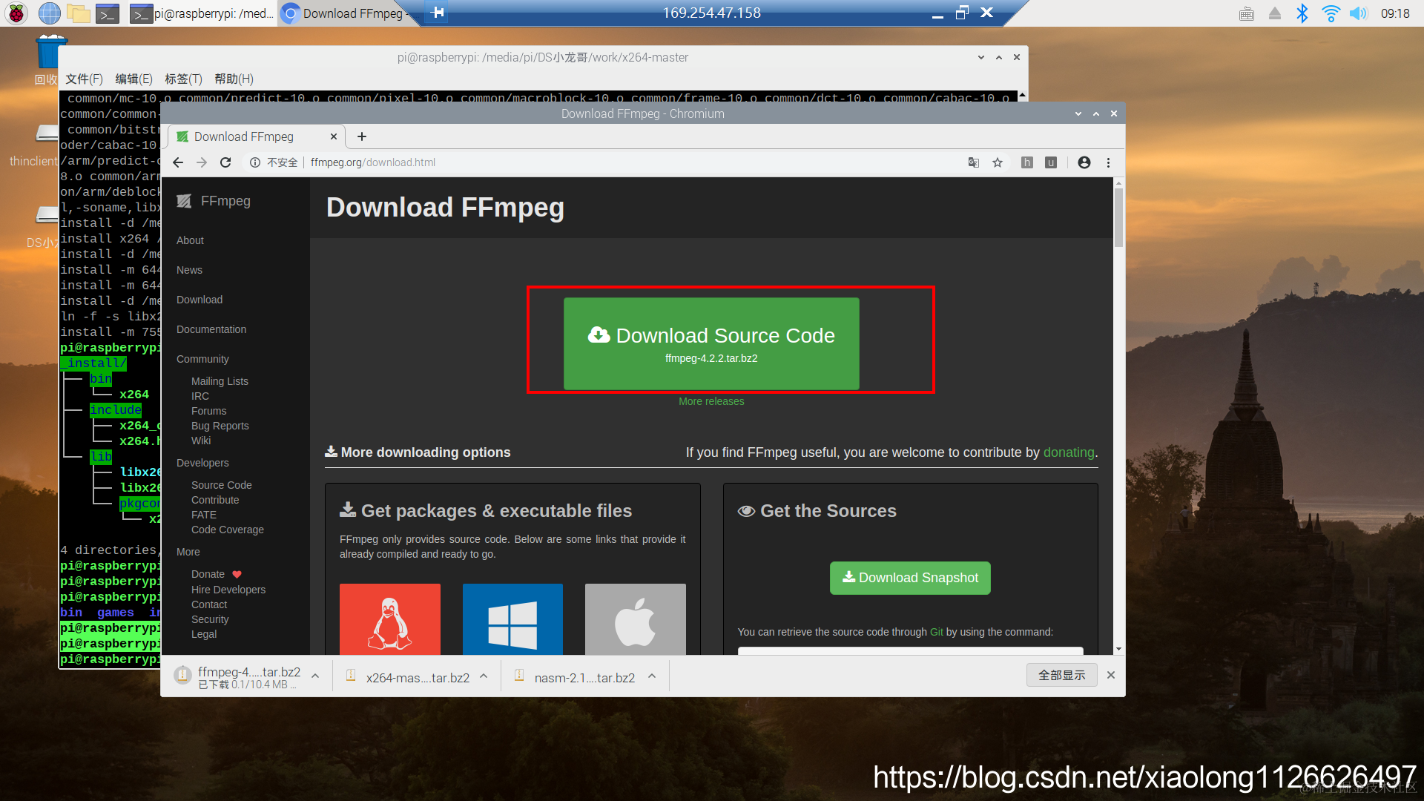Open Hire Developers in the sidebar
The image size is (1424, 801).
(228, 590)
